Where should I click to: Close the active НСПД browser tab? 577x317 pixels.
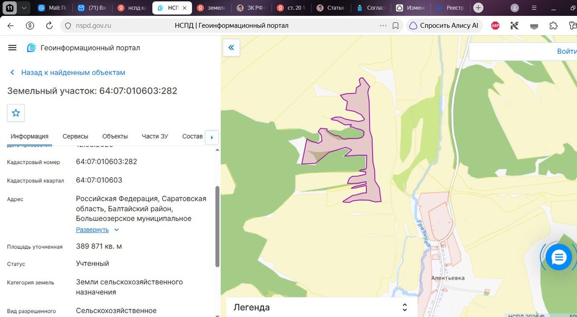(185, 8)
